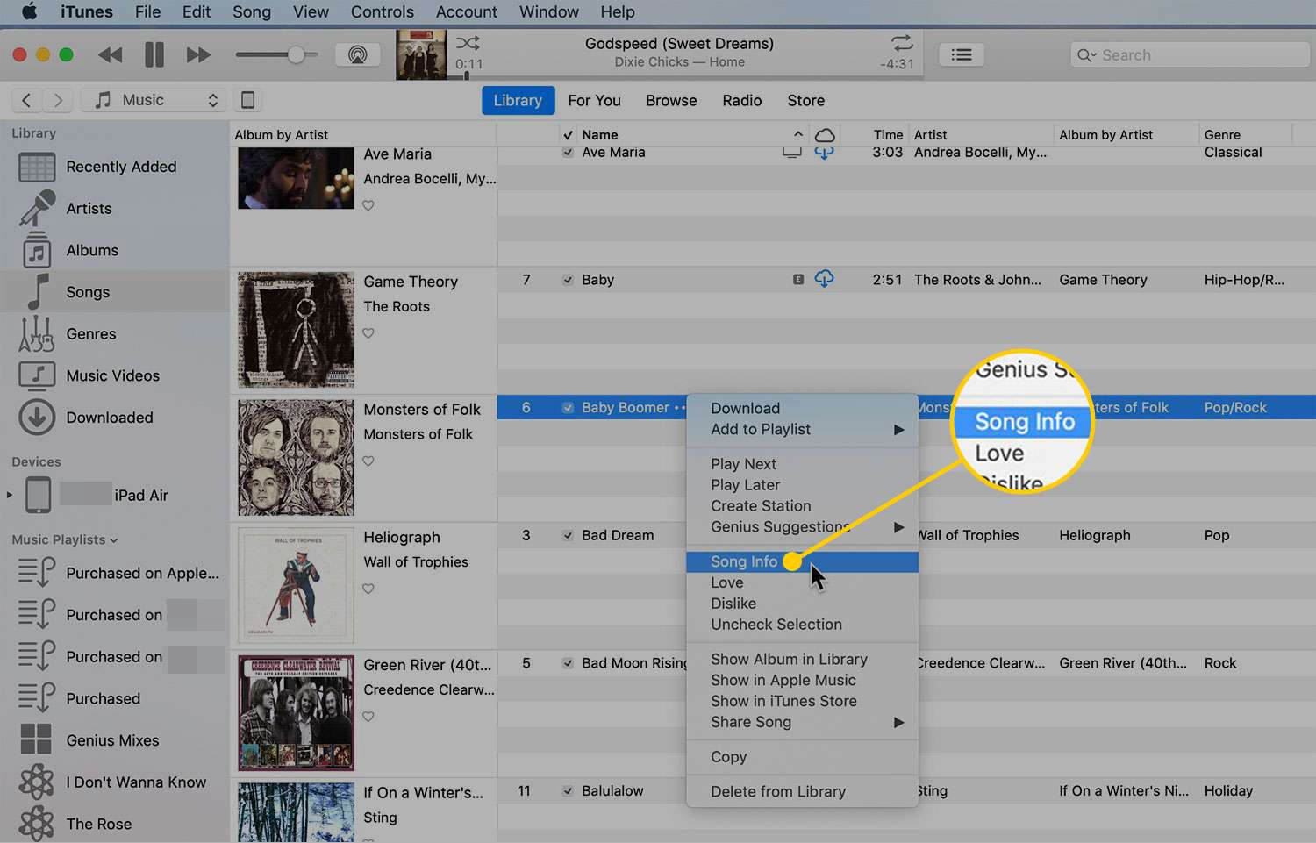Download the Baby song from iCloud

(824, 279)
